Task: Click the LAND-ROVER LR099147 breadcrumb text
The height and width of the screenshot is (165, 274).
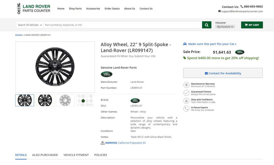Action: [37, 35]
